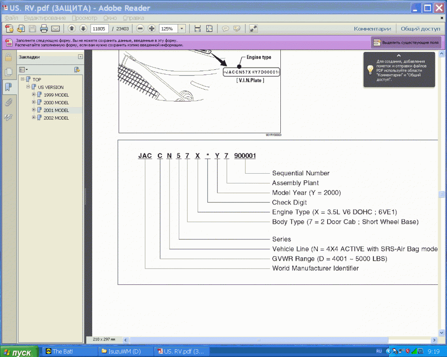The width and height of the screenshot is (447, 357).
Task: Collapse the US VERSION bookmark node
Action: pos(28,87)
